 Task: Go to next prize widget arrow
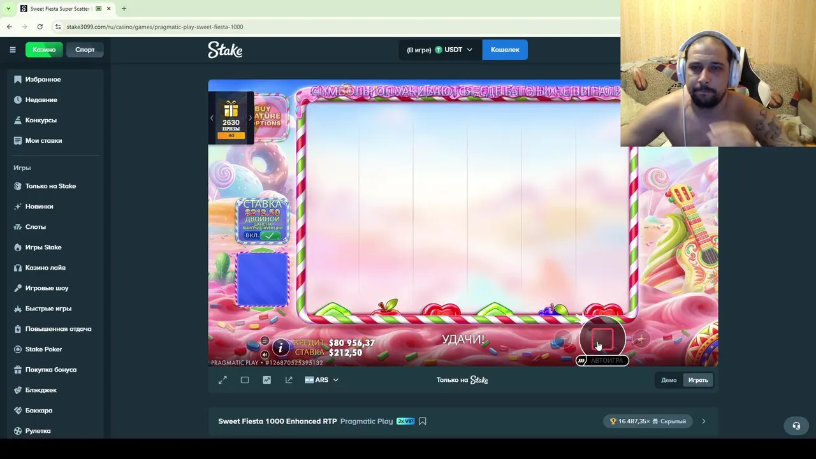(250, 118)
